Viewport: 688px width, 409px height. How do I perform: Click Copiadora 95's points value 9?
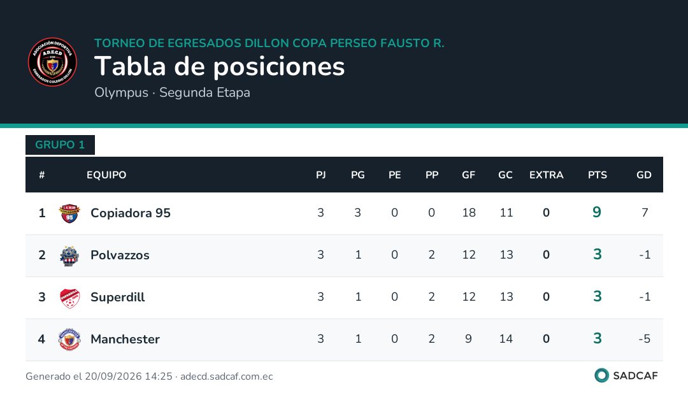[597, 212]
